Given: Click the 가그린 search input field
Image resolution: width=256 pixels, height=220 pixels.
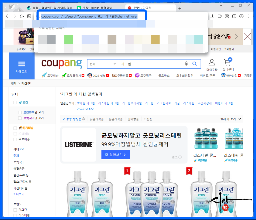Looking at the screenshot, I should tap(151, 64).
